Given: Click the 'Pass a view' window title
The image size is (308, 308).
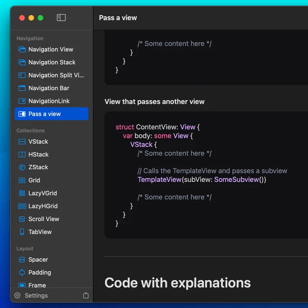Looking at the screenshot, I should 118,18.
